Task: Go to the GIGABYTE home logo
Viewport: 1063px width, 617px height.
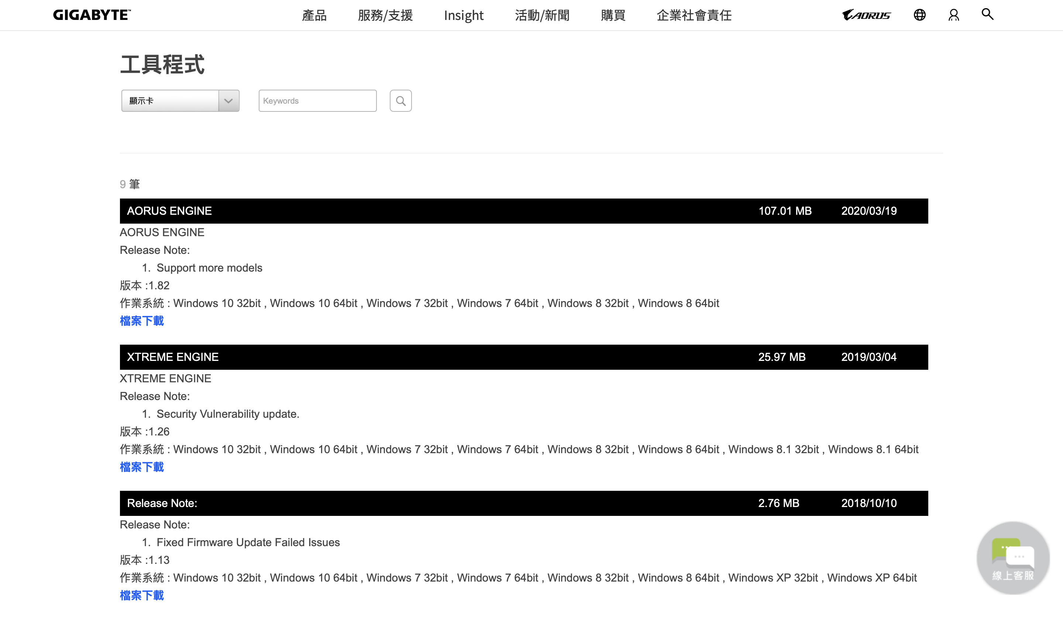Action: 92,15
